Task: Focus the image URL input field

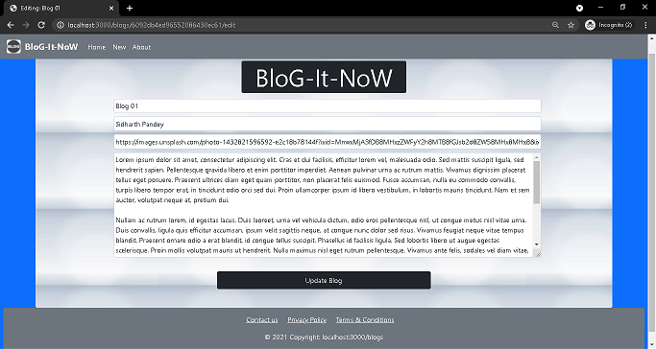Action: pyautogui.click(x=328, y=142)
